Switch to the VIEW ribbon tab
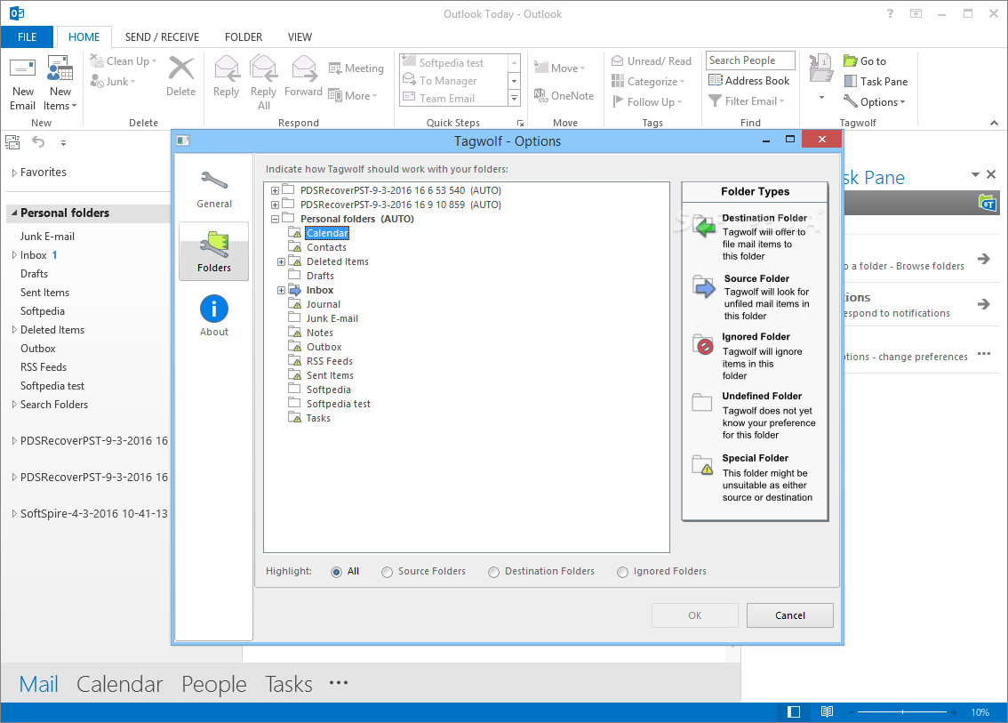This screenshot has width=1008, height=723. pos(300,36)
